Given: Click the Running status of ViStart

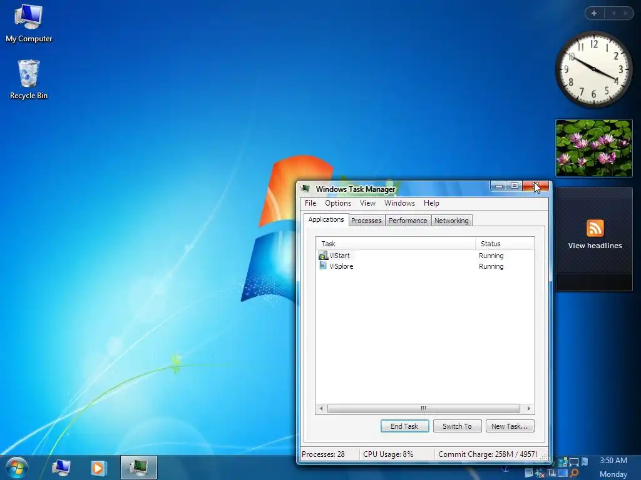Looking at the screenshot, I should tap(491, 256).
